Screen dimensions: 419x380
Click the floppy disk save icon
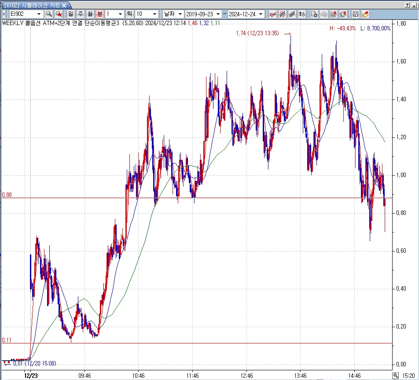[x=356, y=14]
